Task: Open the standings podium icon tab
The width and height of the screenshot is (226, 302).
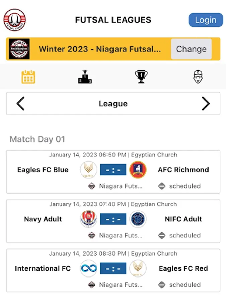Action: [x=85, y=77]
